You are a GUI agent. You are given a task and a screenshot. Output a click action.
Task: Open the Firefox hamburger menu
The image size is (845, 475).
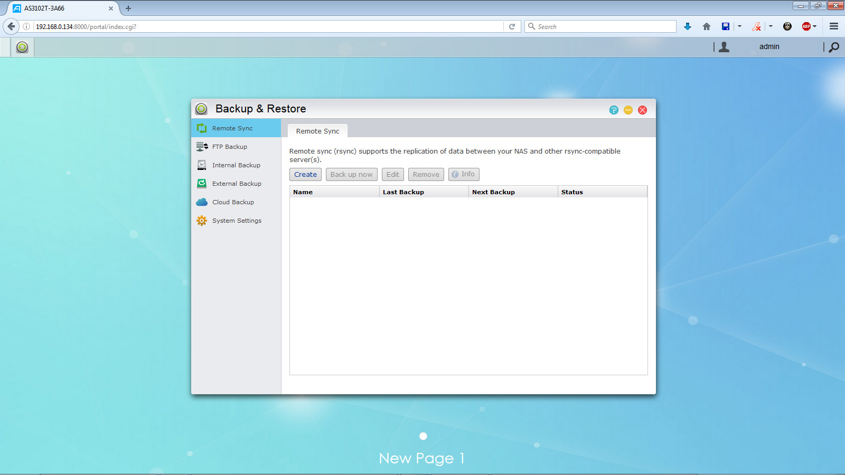834,26
